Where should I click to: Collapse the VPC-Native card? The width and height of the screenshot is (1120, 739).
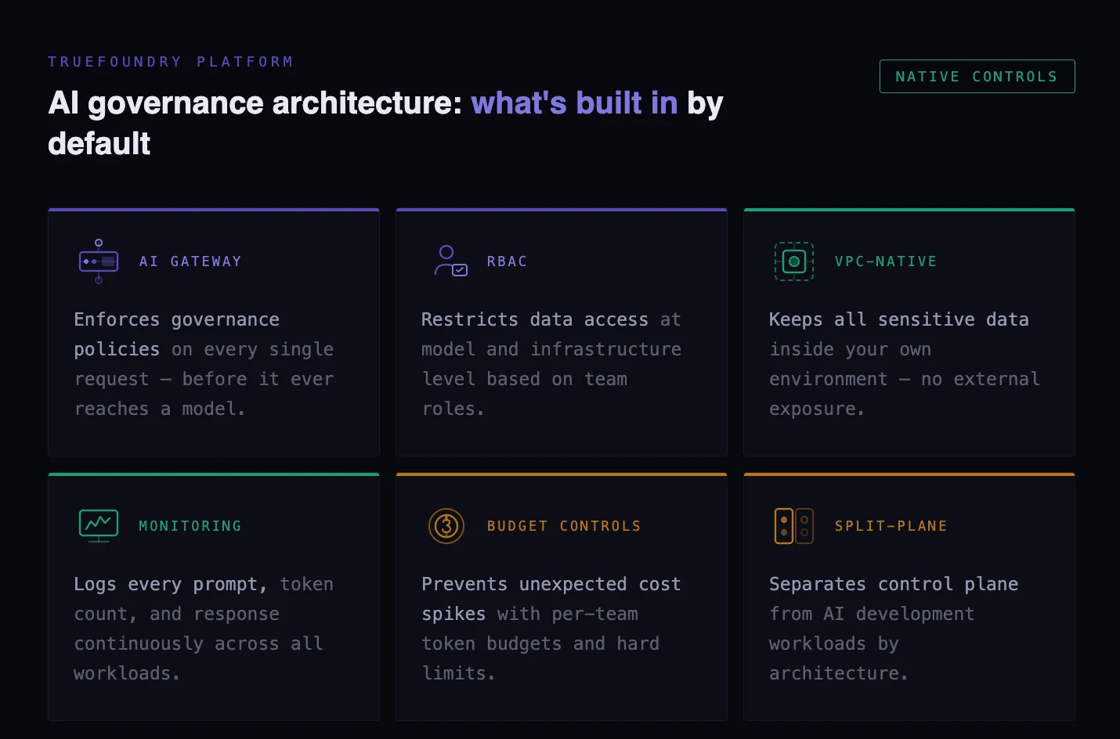pyautogui.click(x=909, y=332)
